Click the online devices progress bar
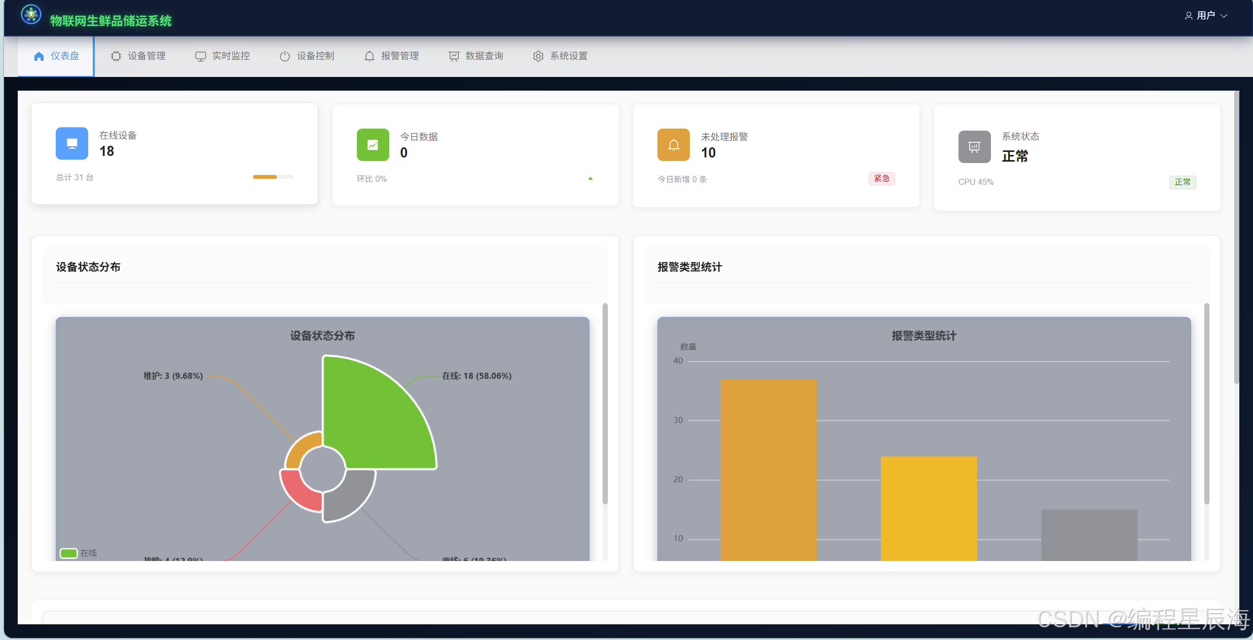Screen dimensions: 1253x640 273,177
